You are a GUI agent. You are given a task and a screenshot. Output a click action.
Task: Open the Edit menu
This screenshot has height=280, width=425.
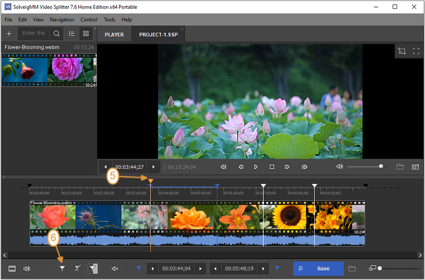pyautogui.click(x=23, y=20)
